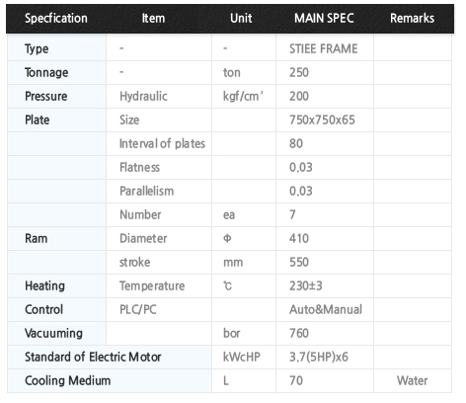
Task: Select the Temperature value 230±3
Action: coord(305,285)
